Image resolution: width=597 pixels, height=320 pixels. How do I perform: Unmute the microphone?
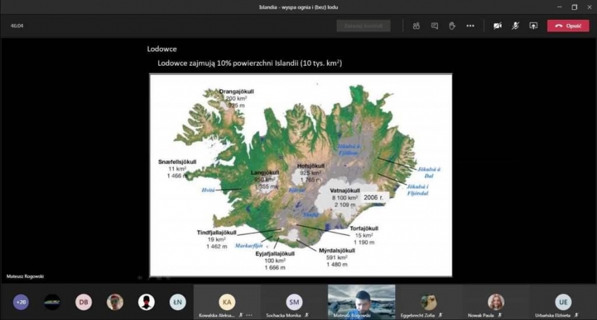click(515, 26)
